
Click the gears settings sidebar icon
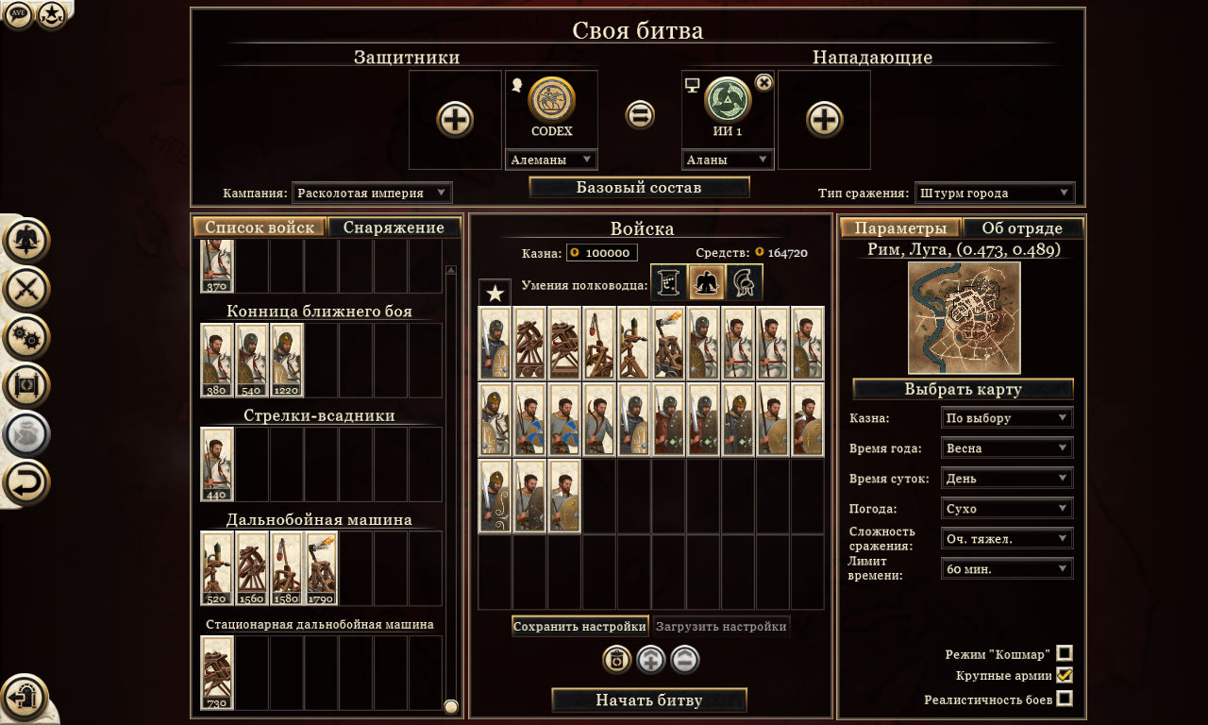tap(26, 337)
